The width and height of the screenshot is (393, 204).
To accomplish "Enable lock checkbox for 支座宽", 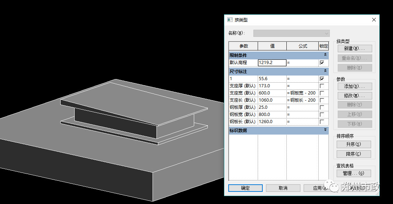I will 322,93.
